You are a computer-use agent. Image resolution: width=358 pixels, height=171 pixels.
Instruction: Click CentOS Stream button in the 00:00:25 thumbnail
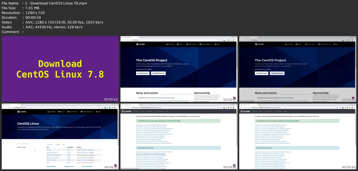[277, 73]
